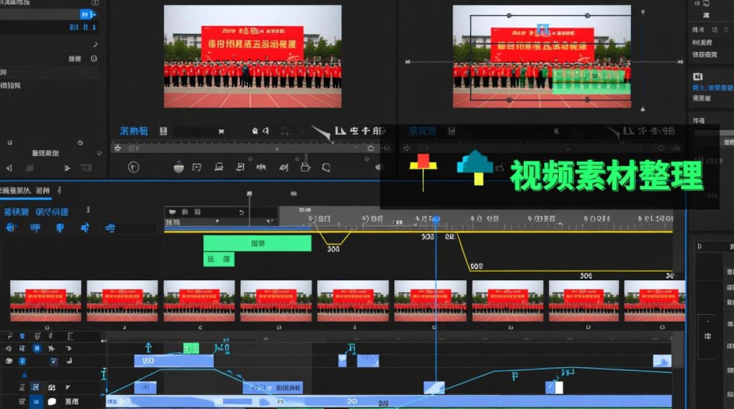Viewport: 734px width, 409px height.
Task: Select the small green clip under the large green clip
Action: tap(219, 260)
